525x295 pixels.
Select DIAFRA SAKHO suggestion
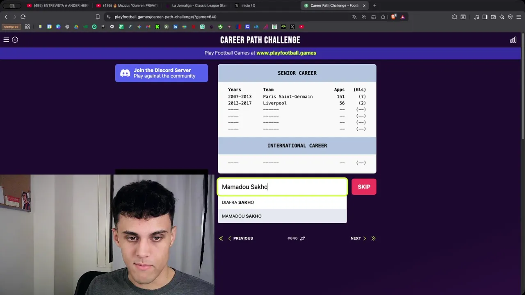[x=282, y=202]
